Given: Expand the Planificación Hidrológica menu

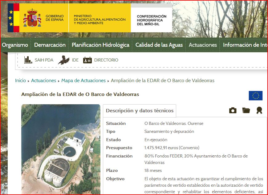Looking at the screenshot, I should (100, 45).
